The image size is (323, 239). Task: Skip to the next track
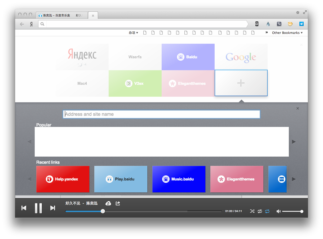[53, 208]
